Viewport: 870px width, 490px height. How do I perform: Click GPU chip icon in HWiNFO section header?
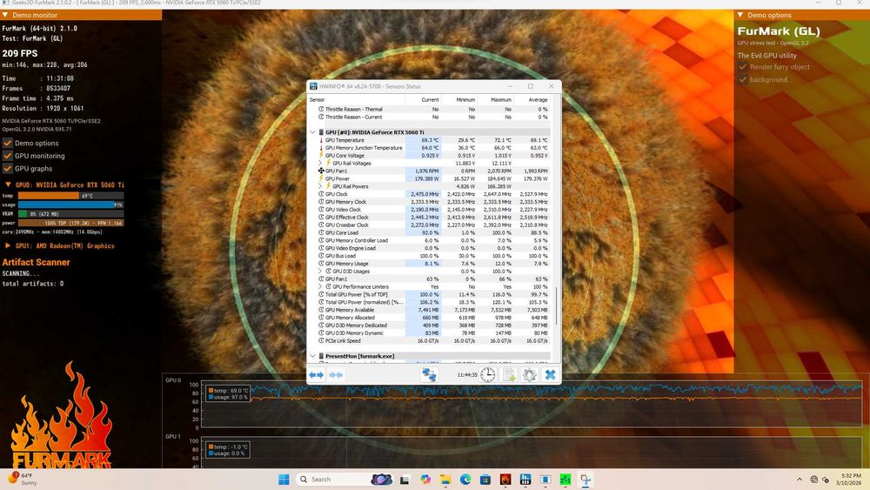coord(321,132)
